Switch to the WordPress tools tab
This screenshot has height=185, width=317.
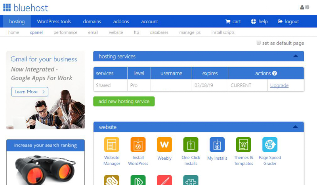pyautogui.click(x=54, y=21)
